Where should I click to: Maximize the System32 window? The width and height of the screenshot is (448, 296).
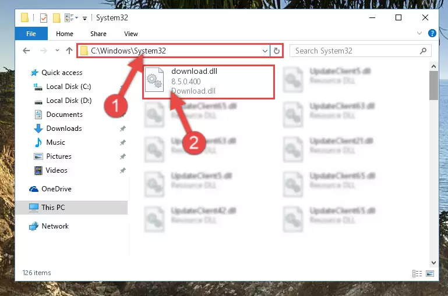[x=398, y=17]
